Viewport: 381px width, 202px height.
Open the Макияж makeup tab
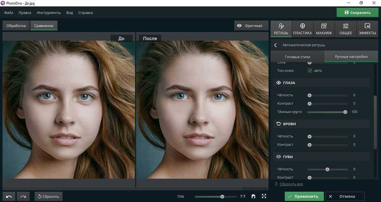(324, 29)
